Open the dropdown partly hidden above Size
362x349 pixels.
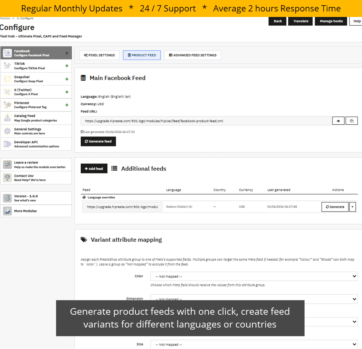[331, 322]
